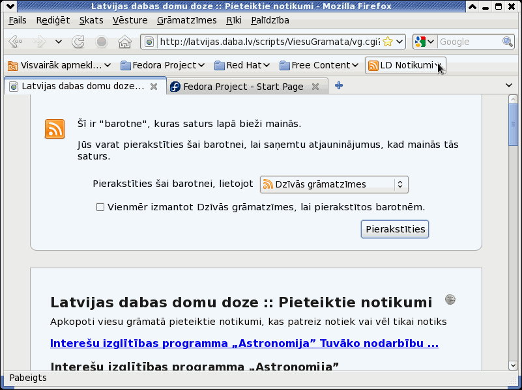Open the LD Notikumi live bookmark
Image resolution: width=522 pixels, height=390 pixels.
click(405, 66)
